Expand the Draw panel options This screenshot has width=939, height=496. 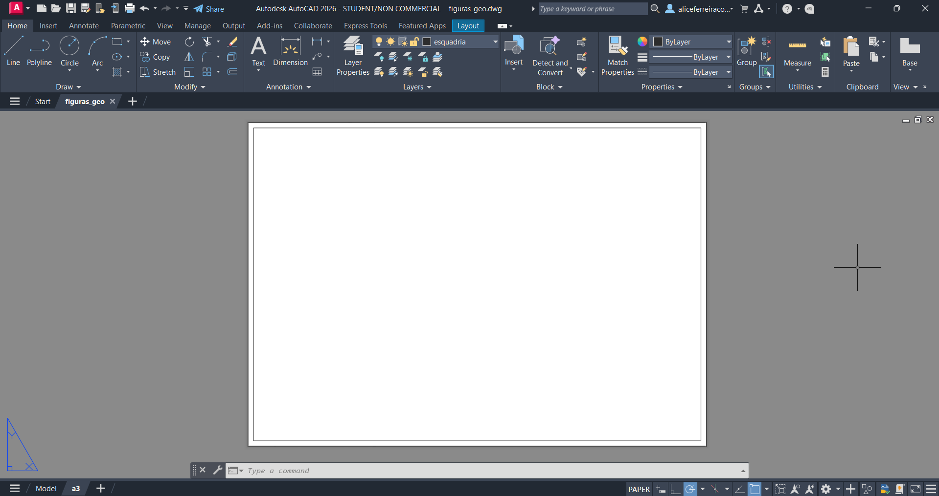pyautogui.click(x=68, y=87)
